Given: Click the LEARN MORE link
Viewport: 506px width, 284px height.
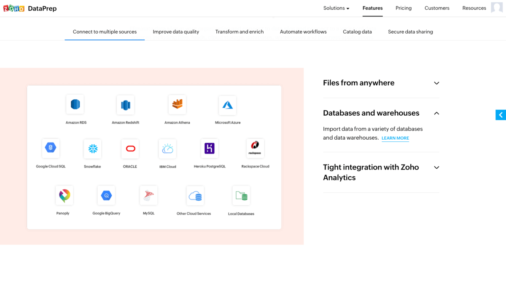Looking at the screenshot, I should [x=395, y=138].
